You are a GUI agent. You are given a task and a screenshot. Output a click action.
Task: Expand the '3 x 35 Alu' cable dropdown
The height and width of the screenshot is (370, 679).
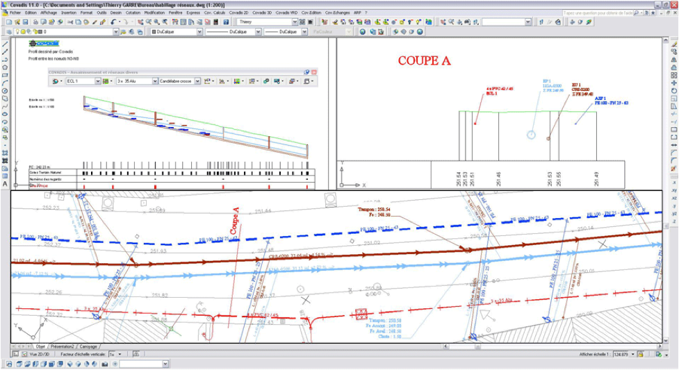tap(155, 81)
